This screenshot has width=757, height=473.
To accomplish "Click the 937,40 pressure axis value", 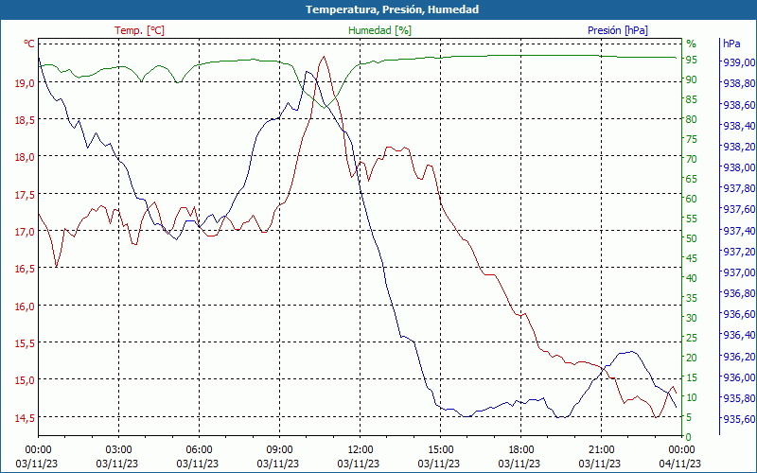I will (x=739, y=231).
